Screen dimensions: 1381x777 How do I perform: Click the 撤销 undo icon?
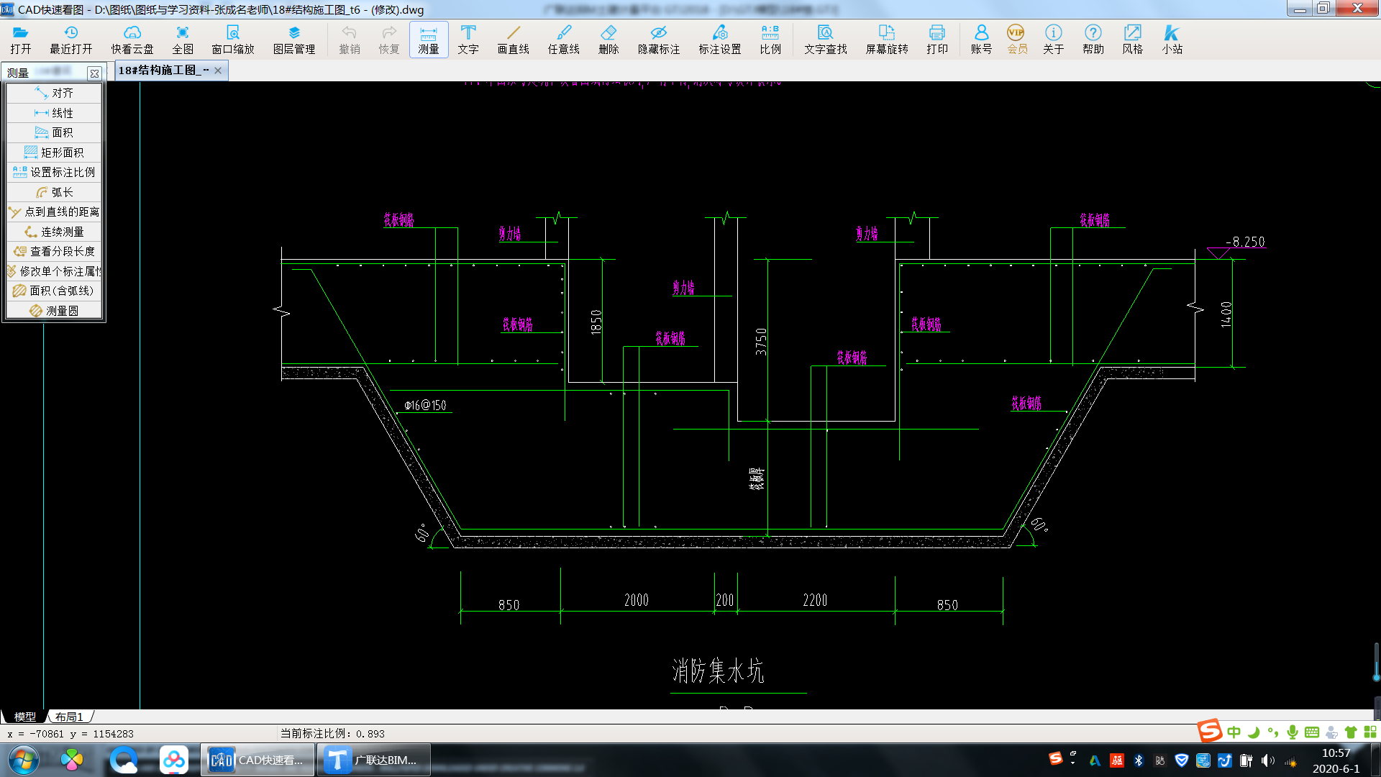350,40
